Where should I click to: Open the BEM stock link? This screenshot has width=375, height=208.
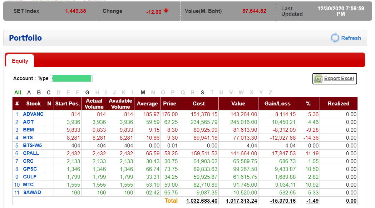pos(29,130)
